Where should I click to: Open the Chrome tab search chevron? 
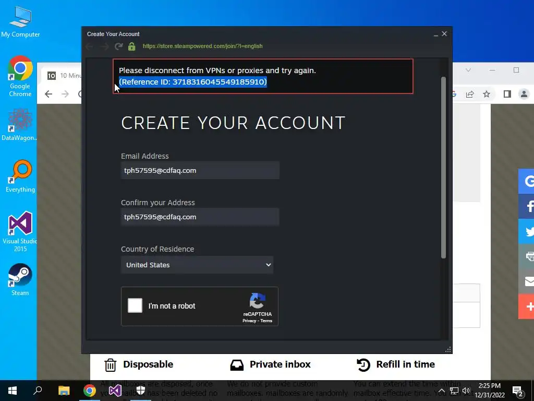(468, 70)
